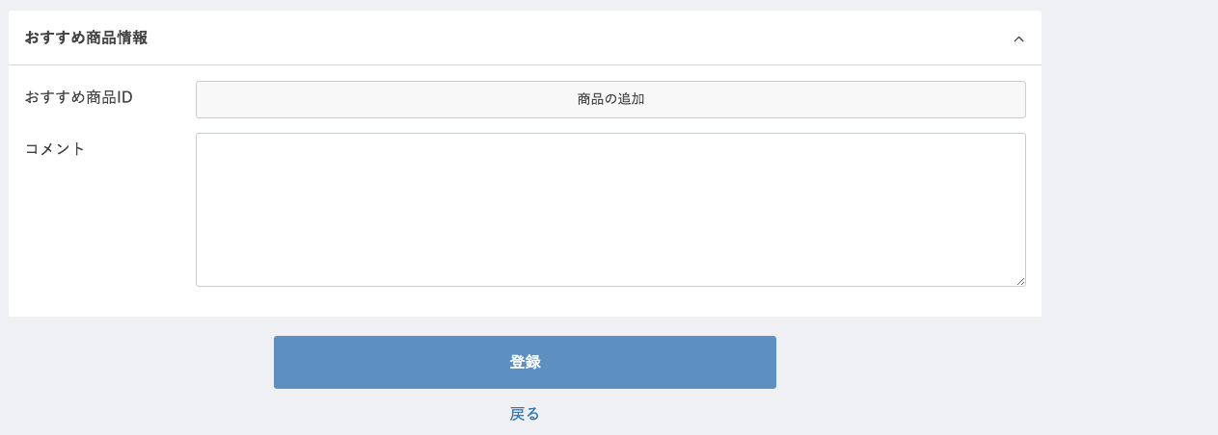
Task: Add a recommended product via 商品の追加
Action: pyautogui.click(x=610, y=99)
